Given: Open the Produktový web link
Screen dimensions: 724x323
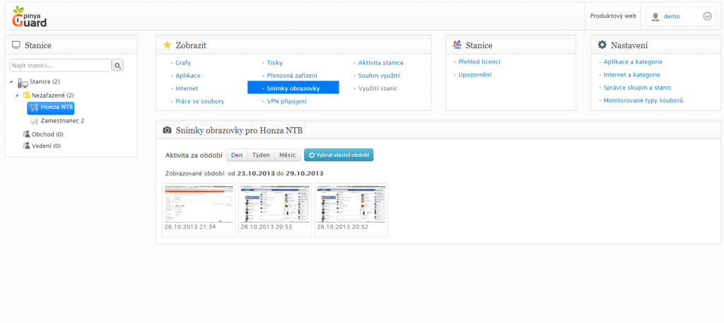Looking at the screenshot, I should point(613,16).
